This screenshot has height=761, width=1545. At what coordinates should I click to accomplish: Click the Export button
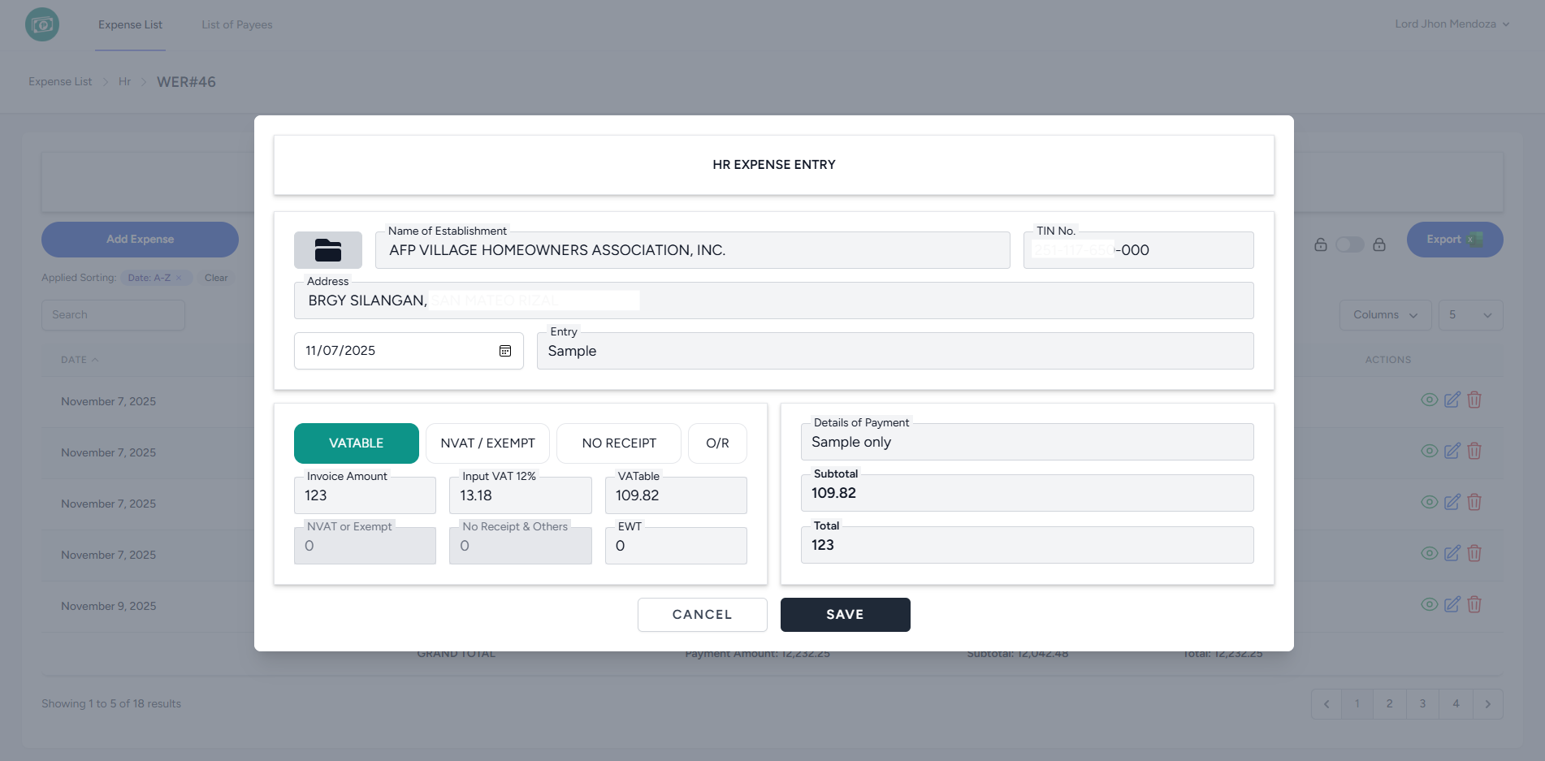point(1455,240)
